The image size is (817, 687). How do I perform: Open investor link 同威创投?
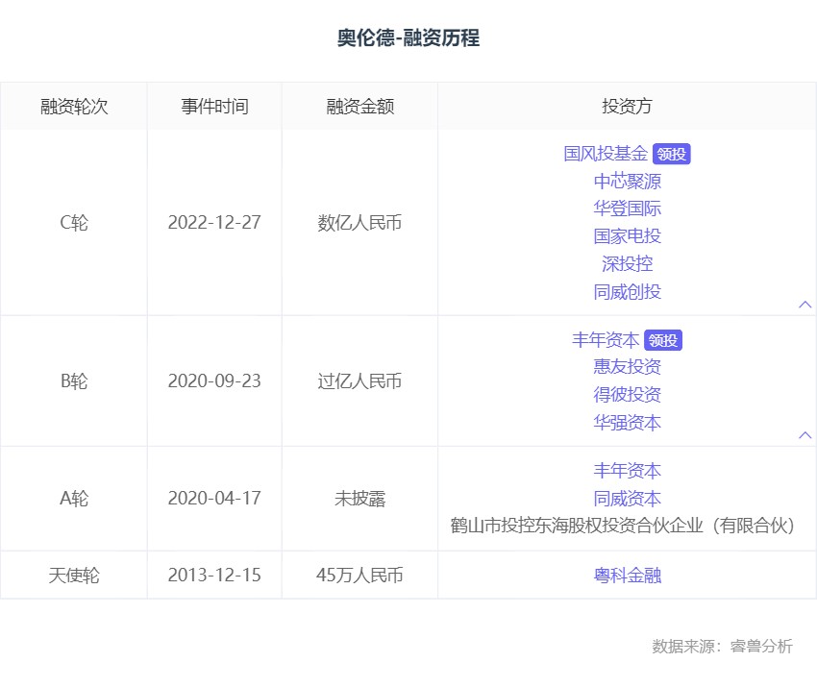coord(628,292)
